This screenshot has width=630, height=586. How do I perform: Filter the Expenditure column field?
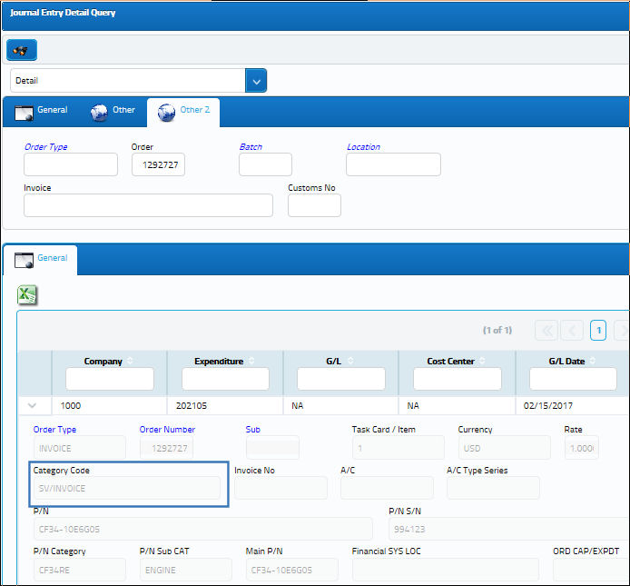225,379
